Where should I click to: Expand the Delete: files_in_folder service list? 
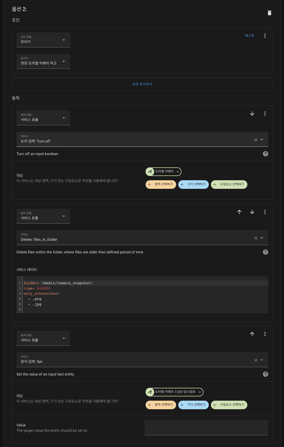click(x=262, y=238)
